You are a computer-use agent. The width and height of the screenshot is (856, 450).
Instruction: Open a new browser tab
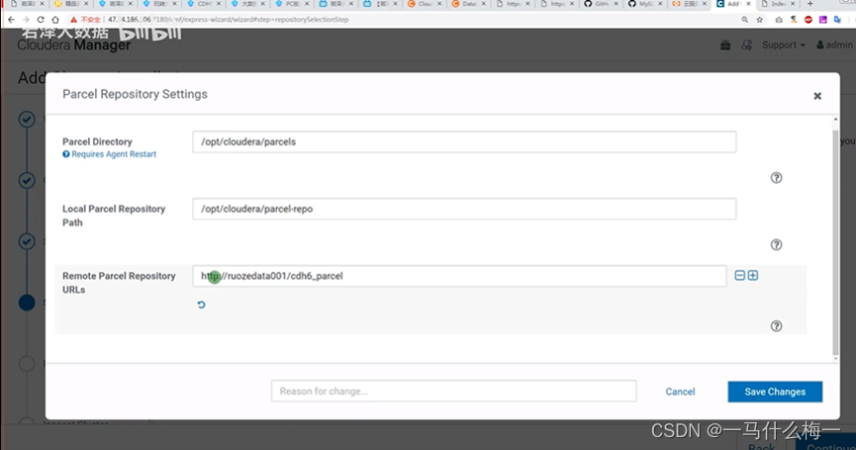[810, 4]
